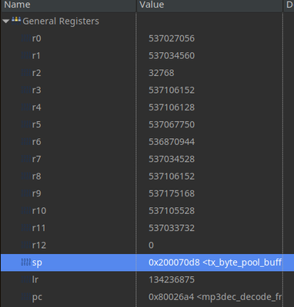Click r10 value 537105528
The width and height of the screenshot is (294, 307).
172,211
